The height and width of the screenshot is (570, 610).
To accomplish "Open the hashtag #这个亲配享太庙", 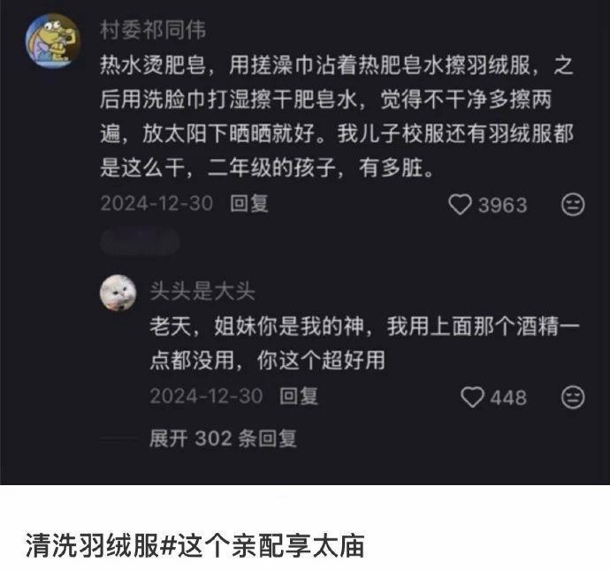I will (x=263, y=545).
